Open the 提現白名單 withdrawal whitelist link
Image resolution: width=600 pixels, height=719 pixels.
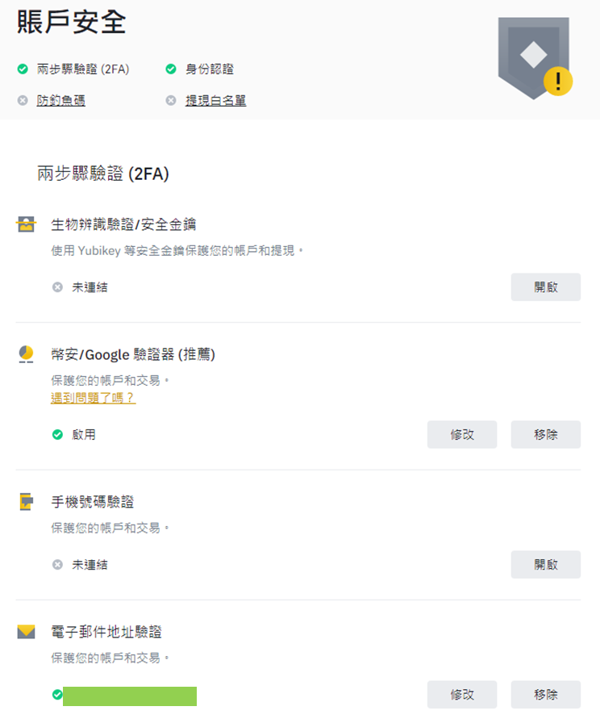pyautogui.click(x=216, y=100)
